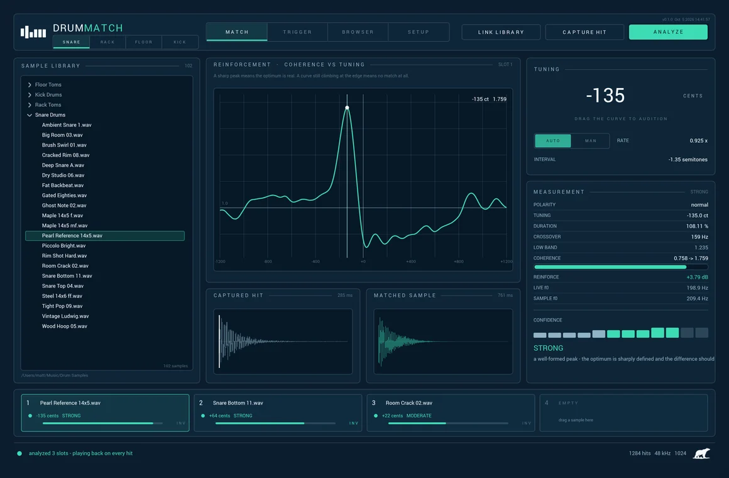The width and height of the screenshot is (729, 478).
Task: Select Ambient Snare 1.wav in library
Action: (x=104, y=125)
